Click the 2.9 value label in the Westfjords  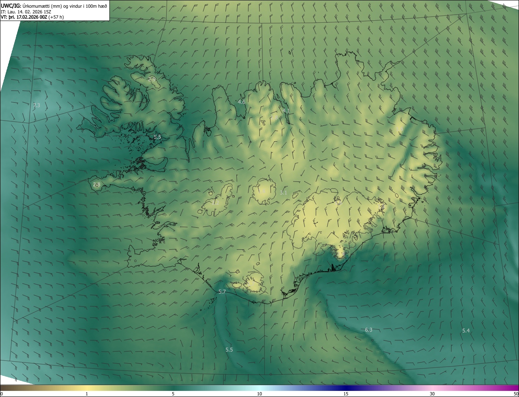click(x=152, y=79)
